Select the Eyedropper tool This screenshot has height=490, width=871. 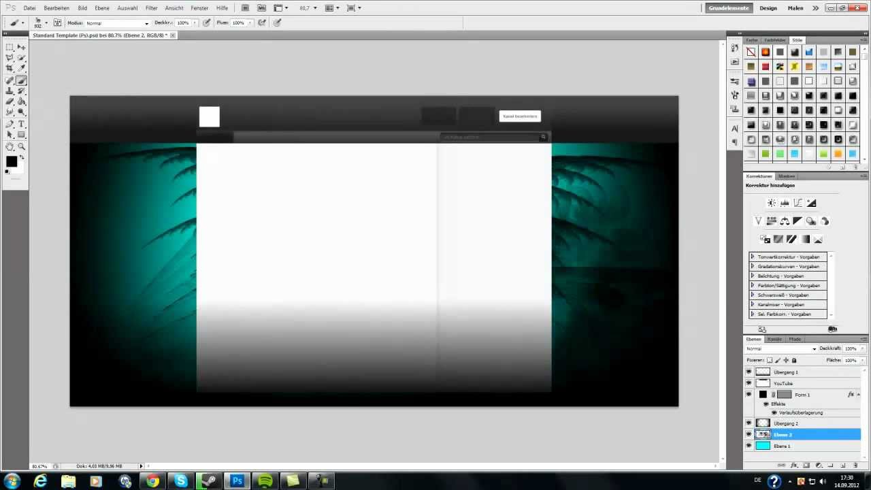[22, 69]
